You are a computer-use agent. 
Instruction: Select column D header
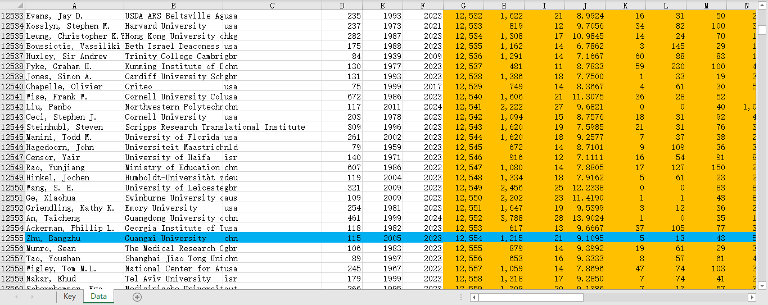coord(342,6)
